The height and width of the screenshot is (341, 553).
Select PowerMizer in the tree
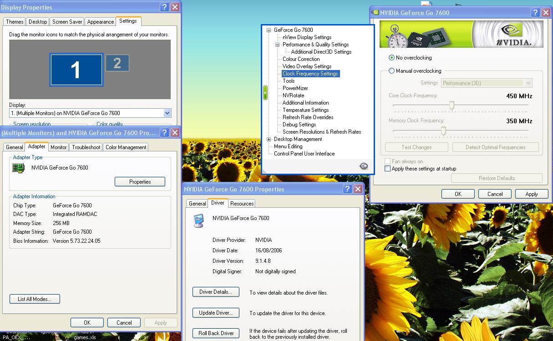pos(295,88)
